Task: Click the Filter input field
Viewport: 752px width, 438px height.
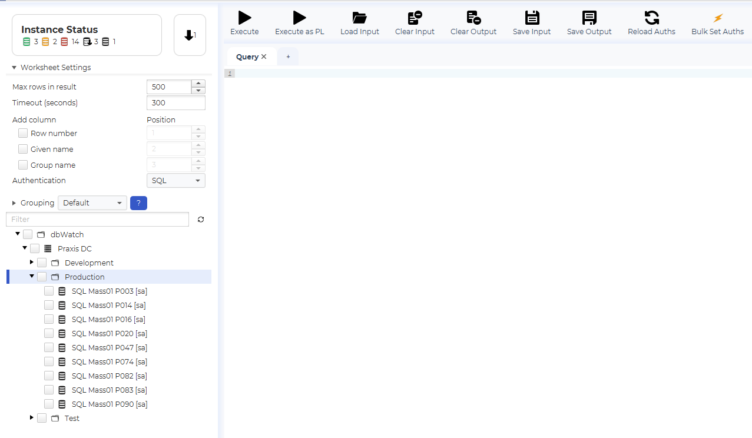Action: pyautogui.click(x=97, y=220)
